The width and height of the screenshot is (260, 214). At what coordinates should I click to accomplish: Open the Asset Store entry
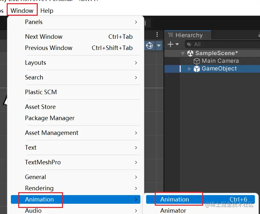coord(40,107)
